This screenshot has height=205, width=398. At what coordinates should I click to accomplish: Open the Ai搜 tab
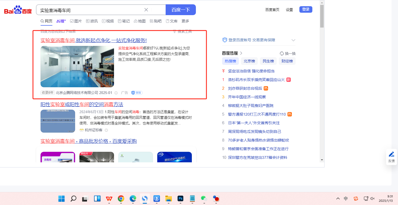[x=61, y=21]
